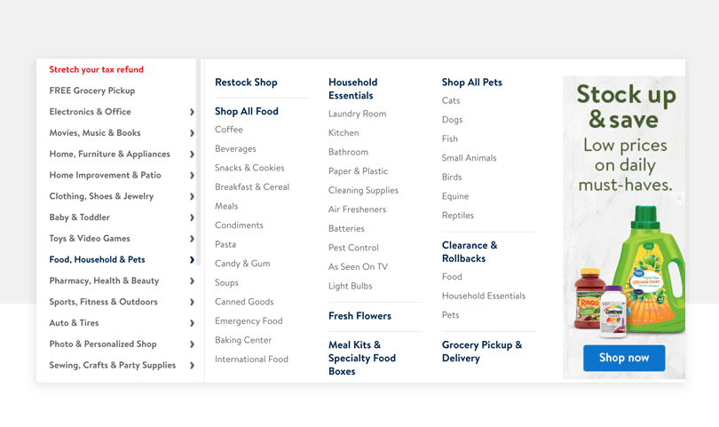Click chevron beside Sports, Fitness & Outdoors

(192, 302)
